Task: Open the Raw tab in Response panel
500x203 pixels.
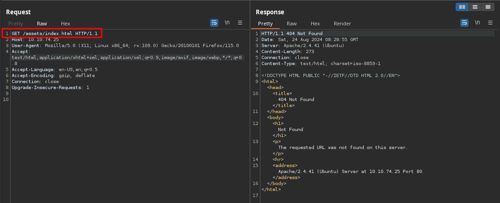Action: (292, 24)
